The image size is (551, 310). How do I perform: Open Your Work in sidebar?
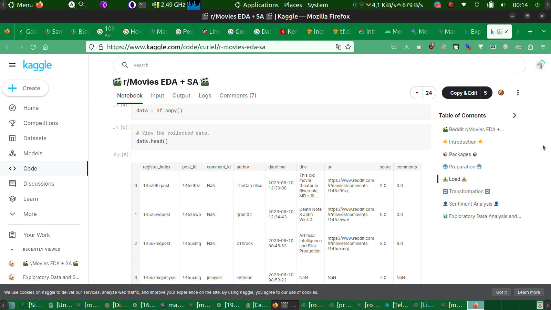(37, 235)
